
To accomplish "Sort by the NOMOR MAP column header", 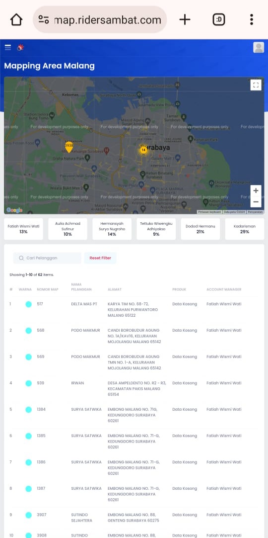I will (x=48, y=289).
